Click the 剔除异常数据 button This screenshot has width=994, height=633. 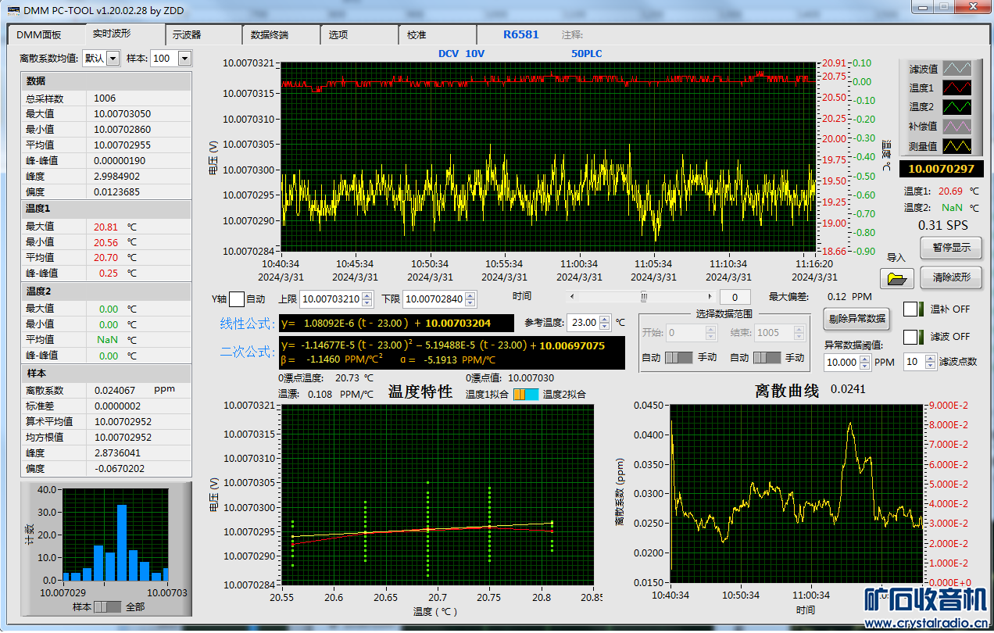(856, 318)
